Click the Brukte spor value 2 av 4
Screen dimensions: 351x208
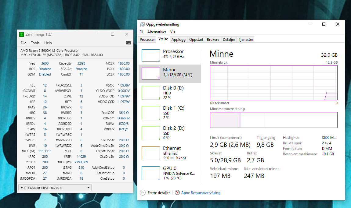(327, 143)
